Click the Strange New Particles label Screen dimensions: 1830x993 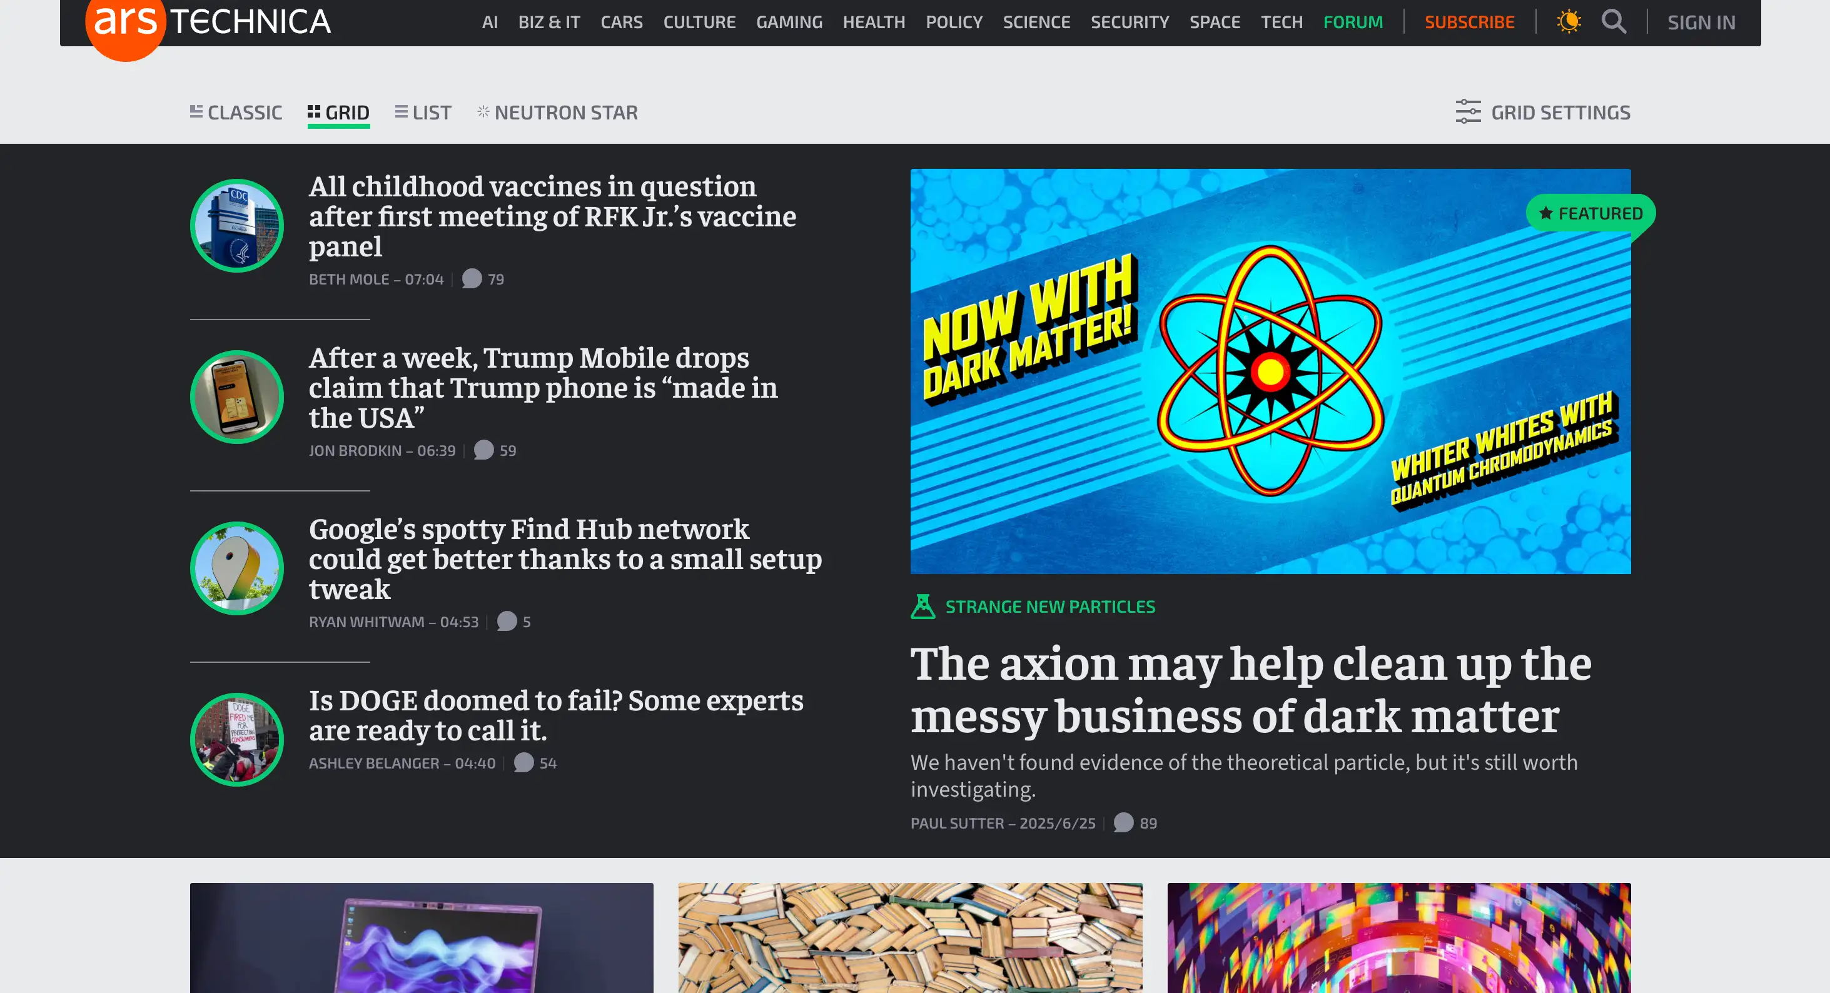tap(1050, 607)
